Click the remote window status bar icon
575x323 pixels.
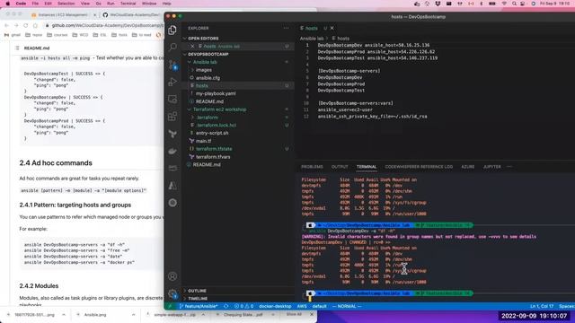170,306
